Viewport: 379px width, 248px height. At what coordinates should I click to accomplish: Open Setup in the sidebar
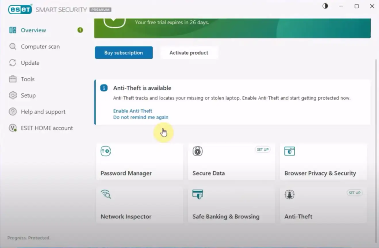coord(28,95)
